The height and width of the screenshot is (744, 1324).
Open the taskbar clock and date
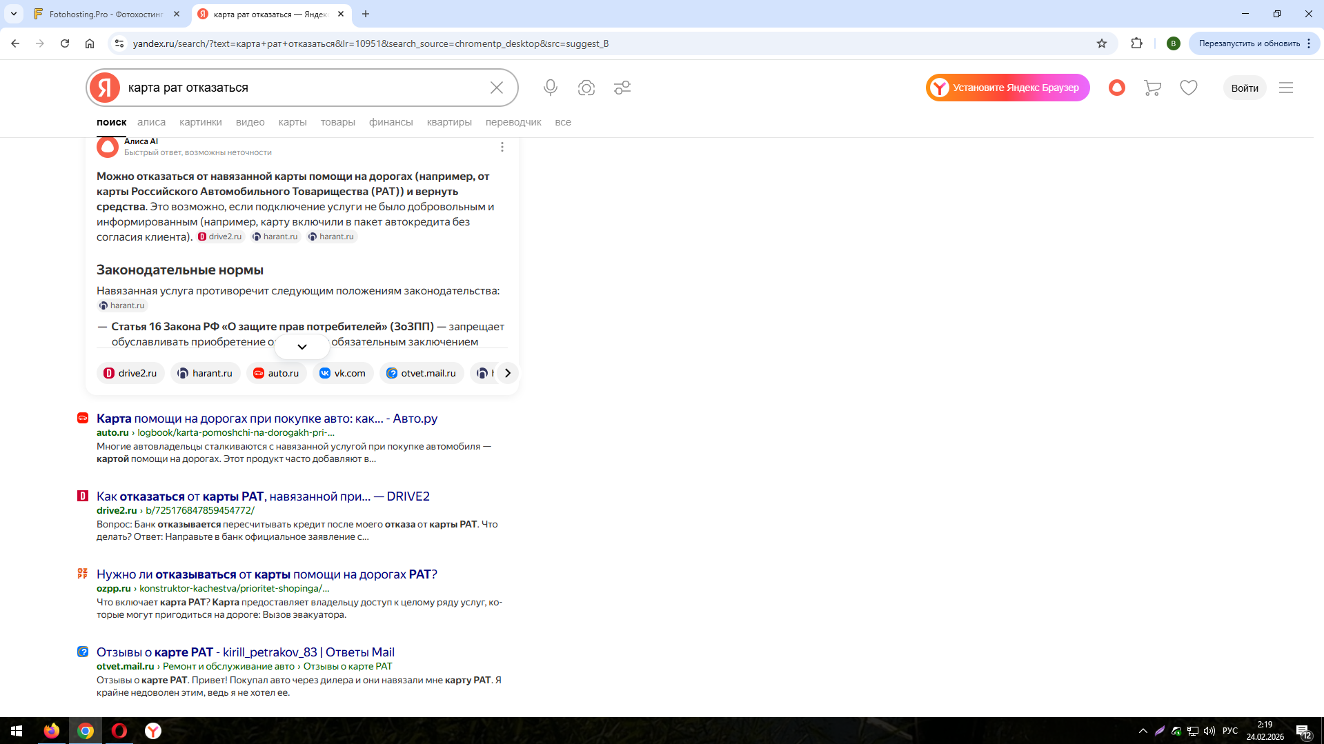pos(1265,731)
